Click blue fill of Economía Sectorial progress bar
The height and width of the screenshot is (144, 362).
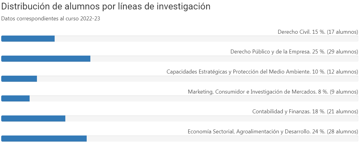44,139
